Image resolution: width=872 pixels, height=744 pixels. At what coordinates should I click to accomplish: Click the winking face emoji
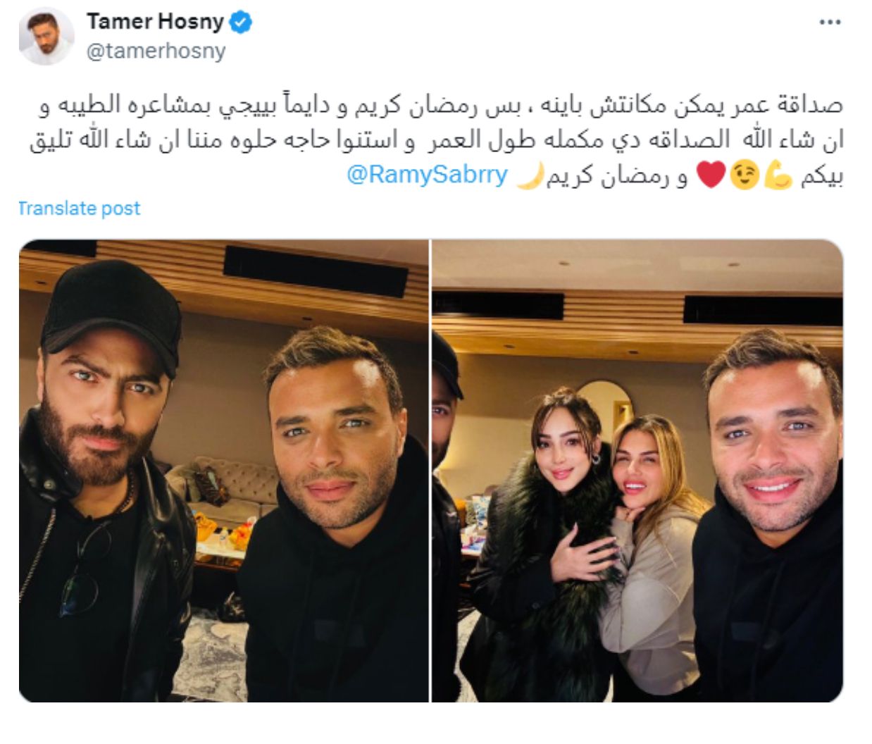[745, 177]
